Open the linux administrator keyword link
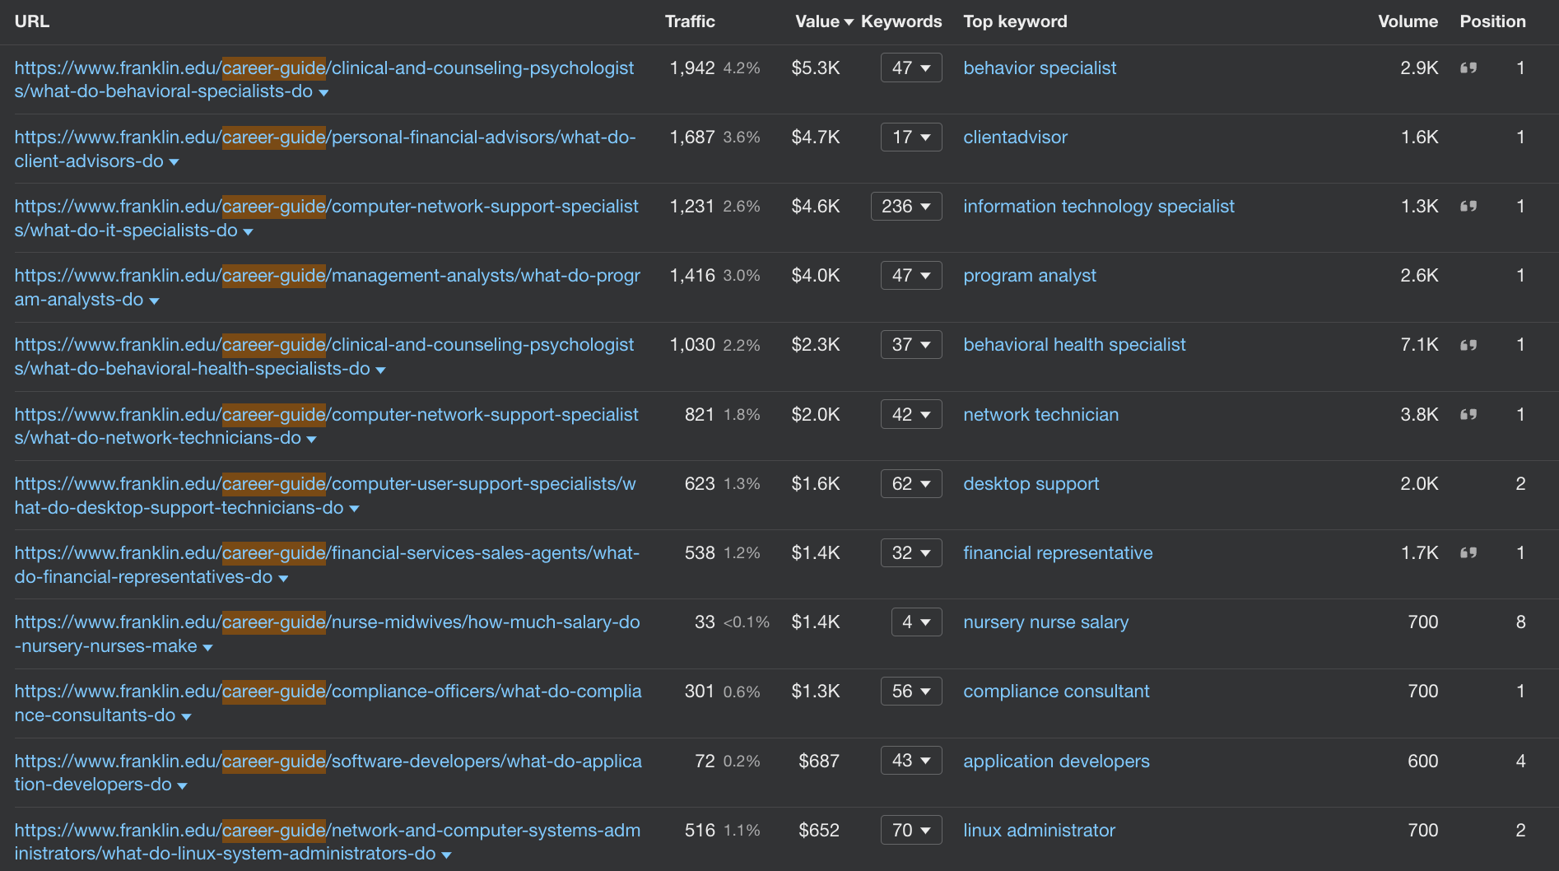 1039,830
